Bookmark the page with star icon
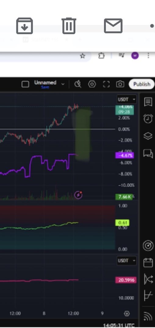The image size is (155, 328). point(83,56)
